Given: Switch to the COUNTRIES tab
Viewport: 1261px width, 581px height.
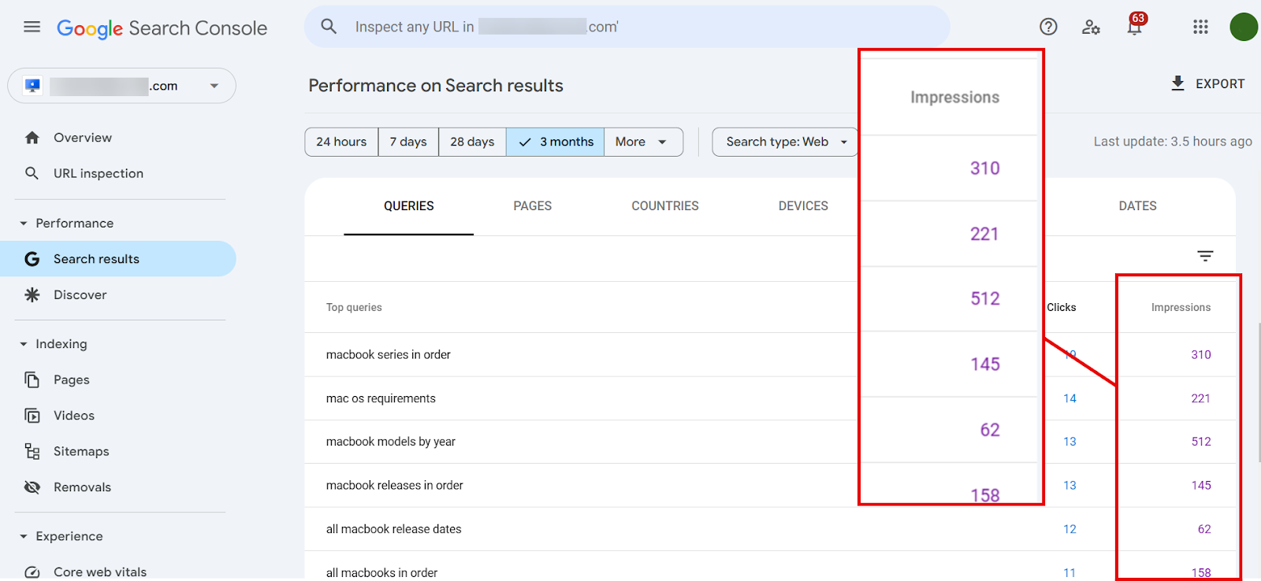Looking at the screenshot, I should tap(665, 206).
